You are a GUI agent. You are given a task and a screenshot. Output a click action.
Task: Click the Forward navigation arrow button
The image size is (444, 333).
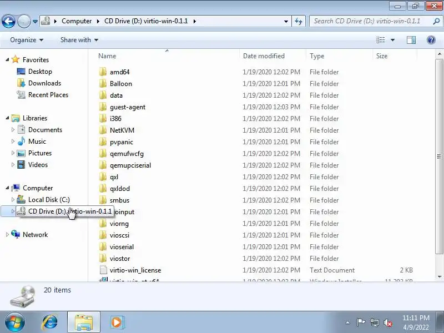[24, 21]
